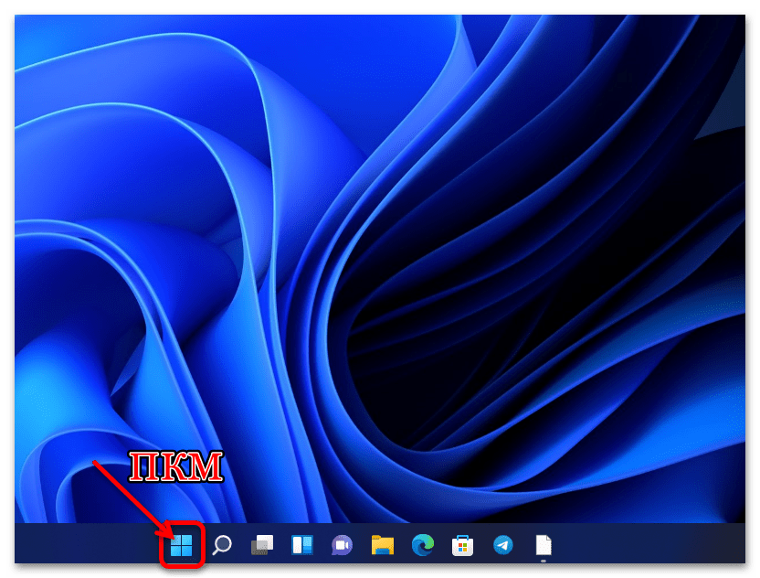Open the Widgets panel icon
Viewport: 760px width, 578px height.
point(302,545)
